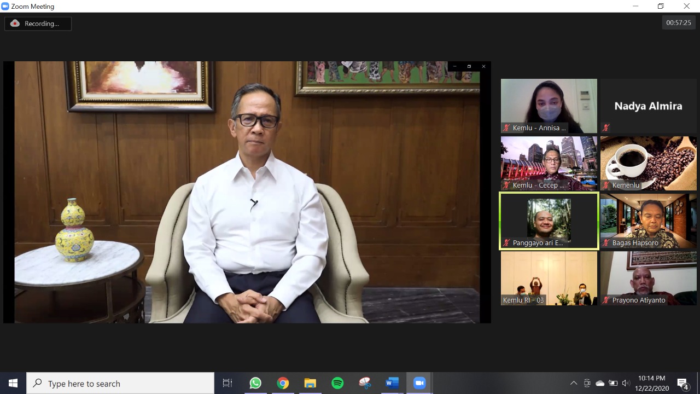Select the Bagas Hapsoro video tile
The width and height of the screenshot is (700, 394).
(x=649, y=221)
